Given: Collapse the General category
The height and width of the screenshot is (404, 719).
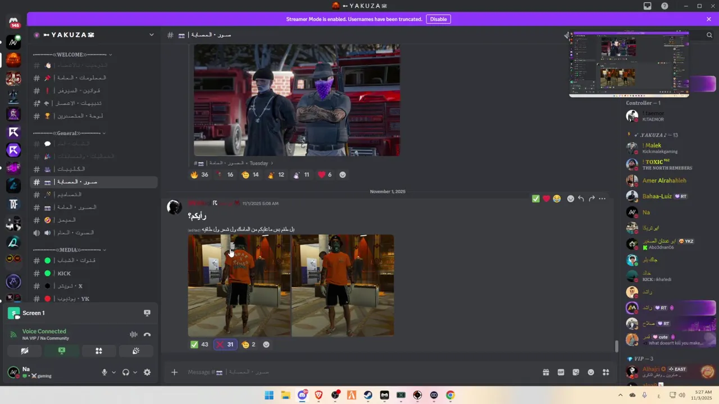Looking at the screenshot, I should point(70,133).
